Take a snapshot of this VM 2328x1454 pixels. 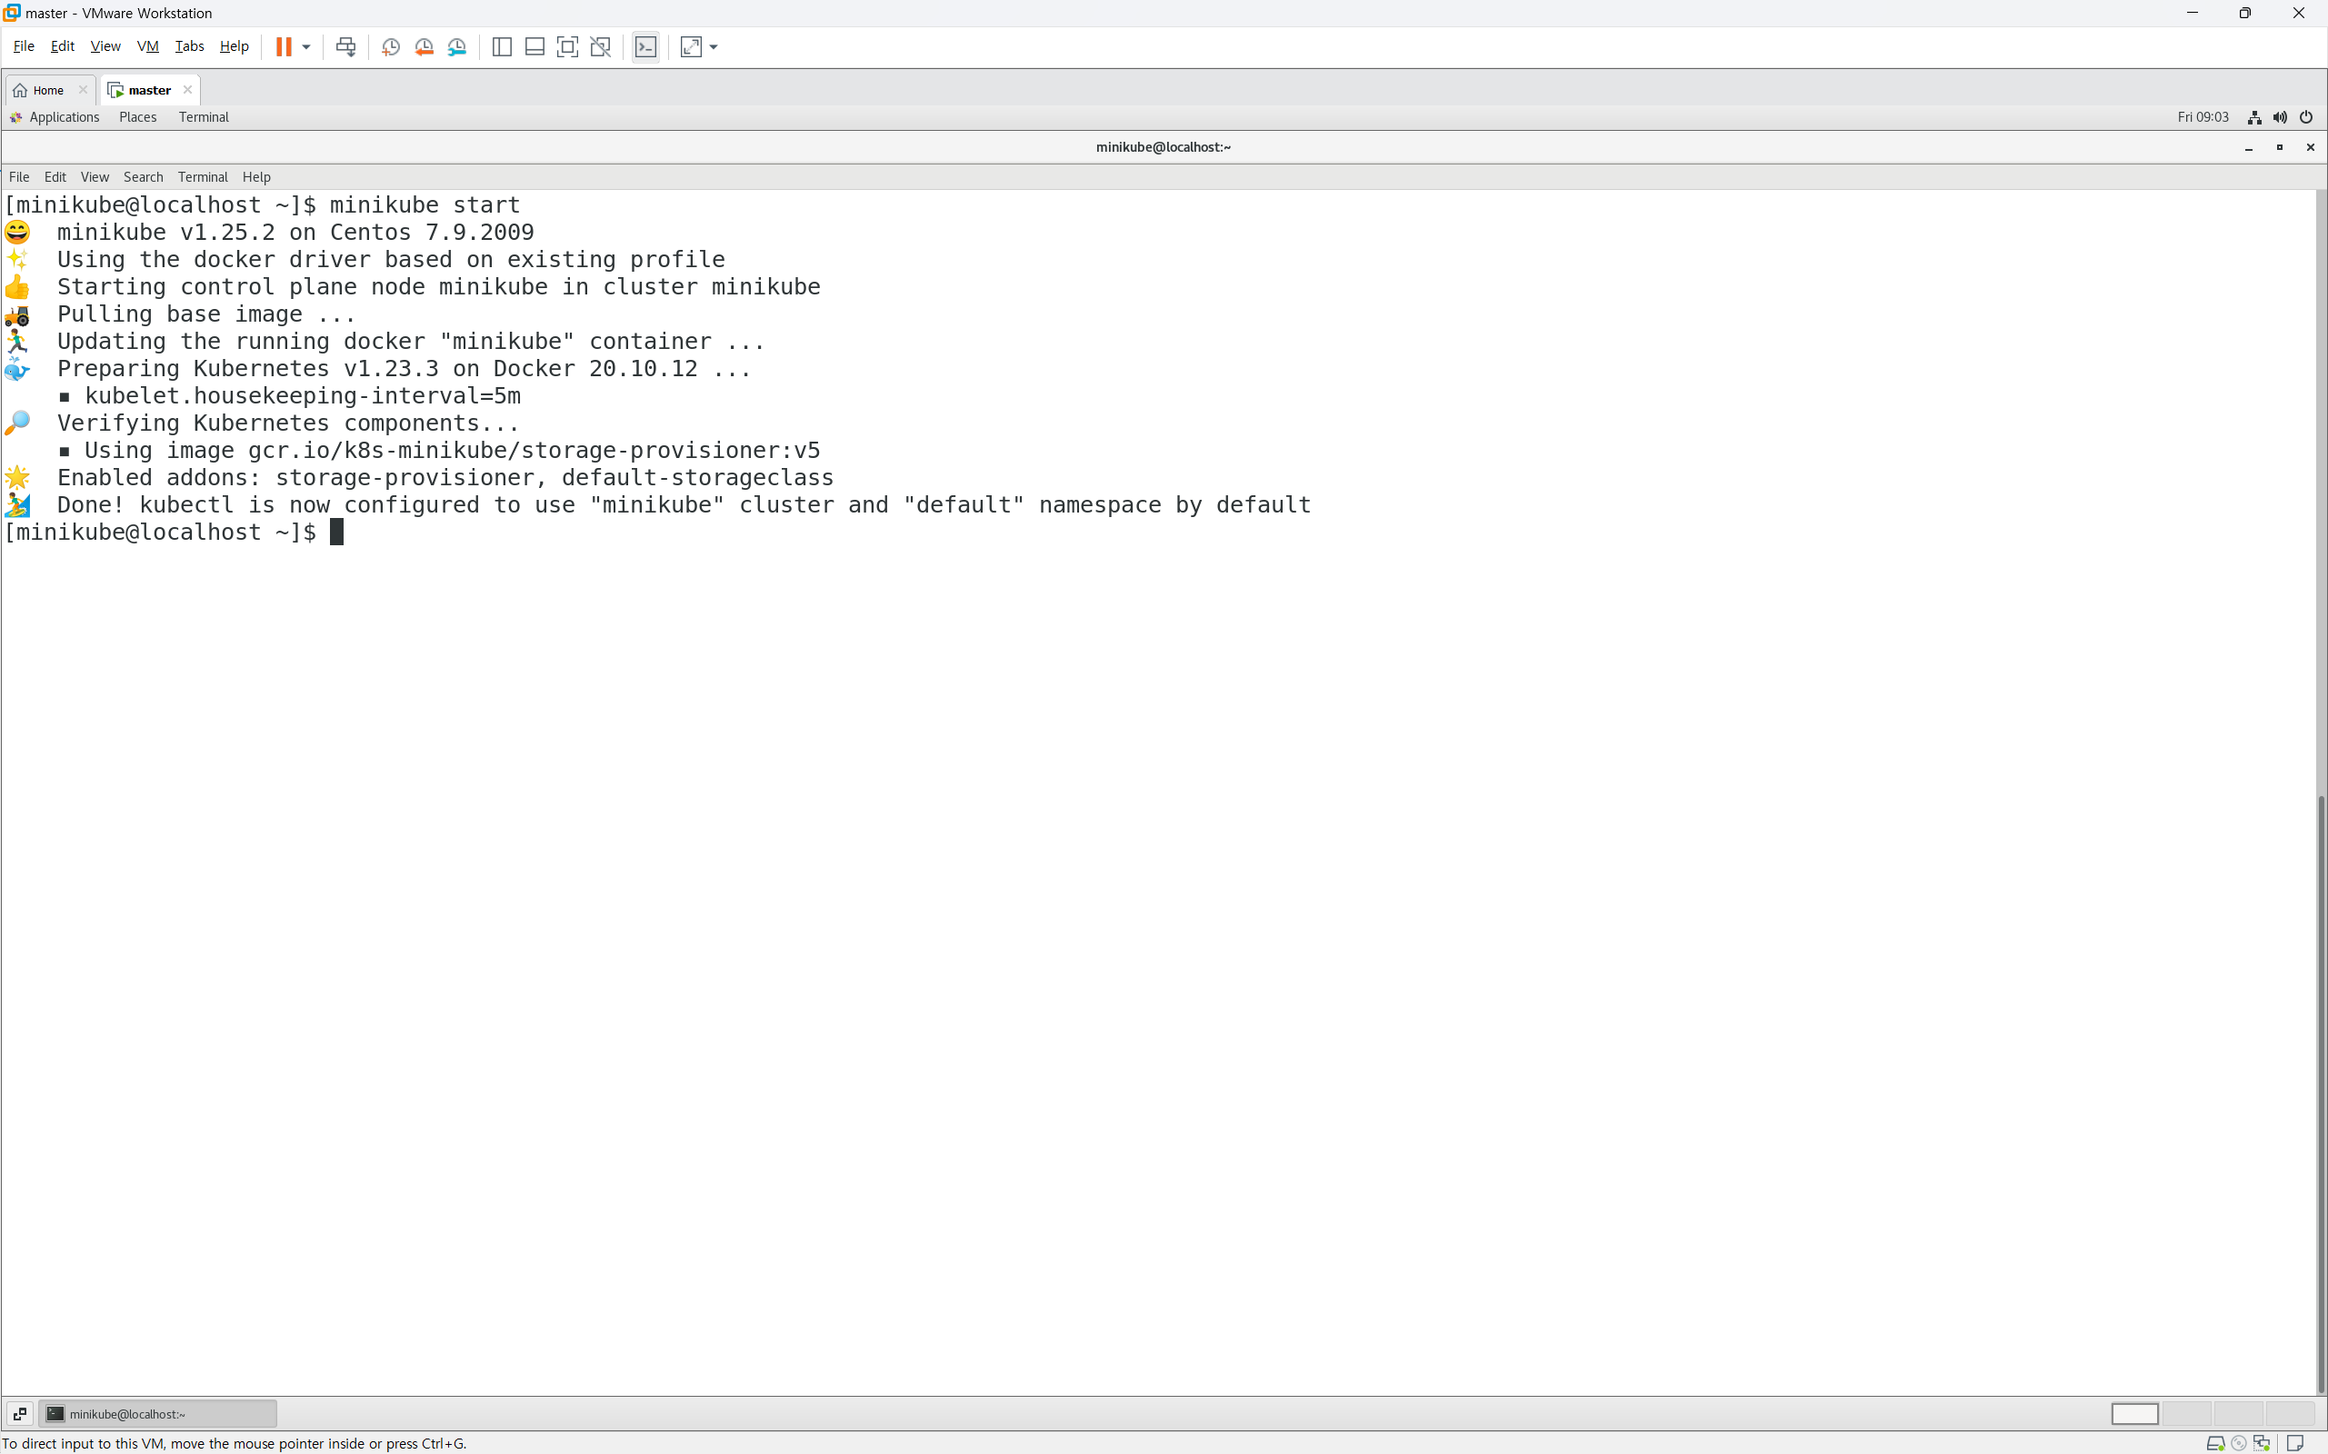[391, 46]
